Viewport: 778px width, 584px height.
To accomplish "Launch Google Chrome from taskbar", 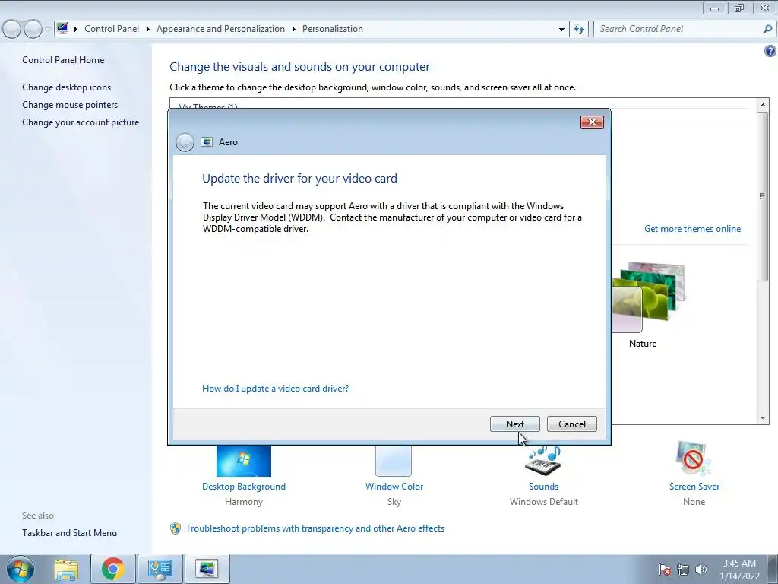I will [112, 569].
